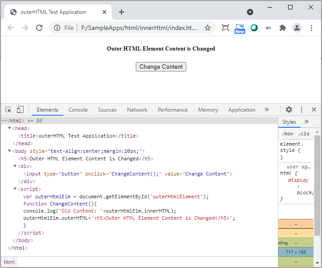The image size is (322, 268).
Task: Collapse the head node in the DOM tree
Action: 9,128
